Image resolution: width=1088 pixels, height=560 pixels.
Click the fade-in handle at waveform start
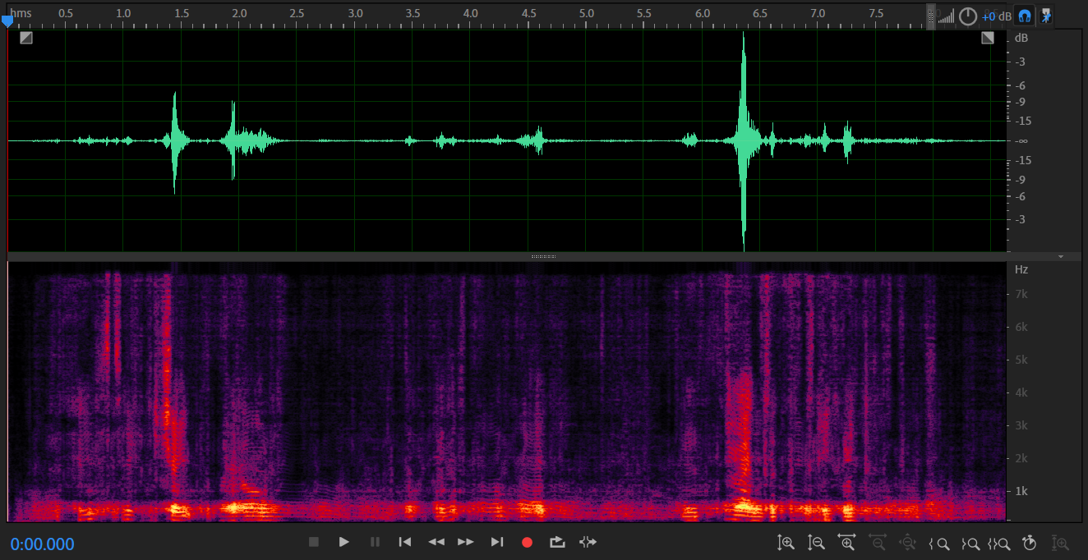point(26,38)
